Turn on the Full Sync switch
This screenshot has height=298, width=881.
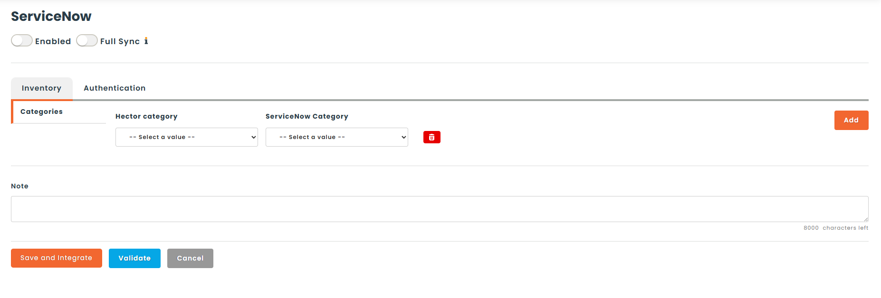pyautogui.click(x=86, y=41)
